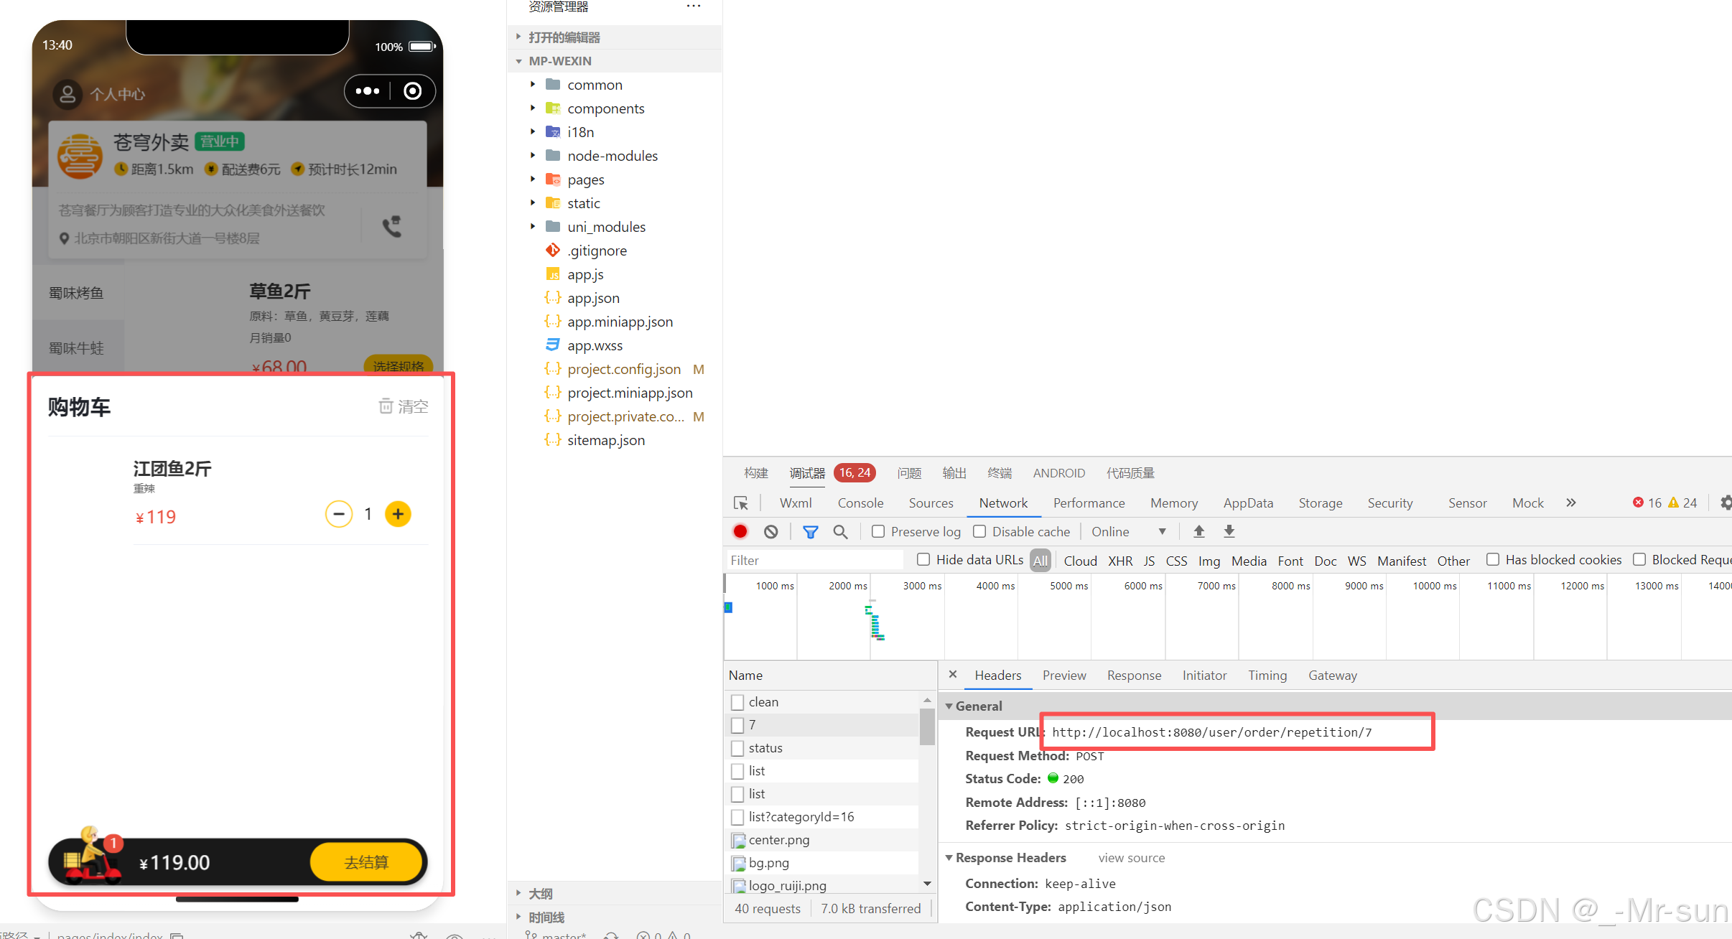Tap the phone call icon
1732x939 pixels.
392,226
